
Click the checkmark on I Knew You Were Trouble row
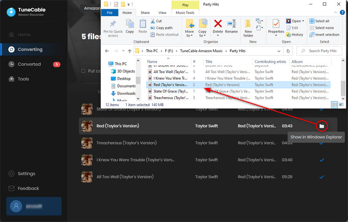[x=321, y=160]
